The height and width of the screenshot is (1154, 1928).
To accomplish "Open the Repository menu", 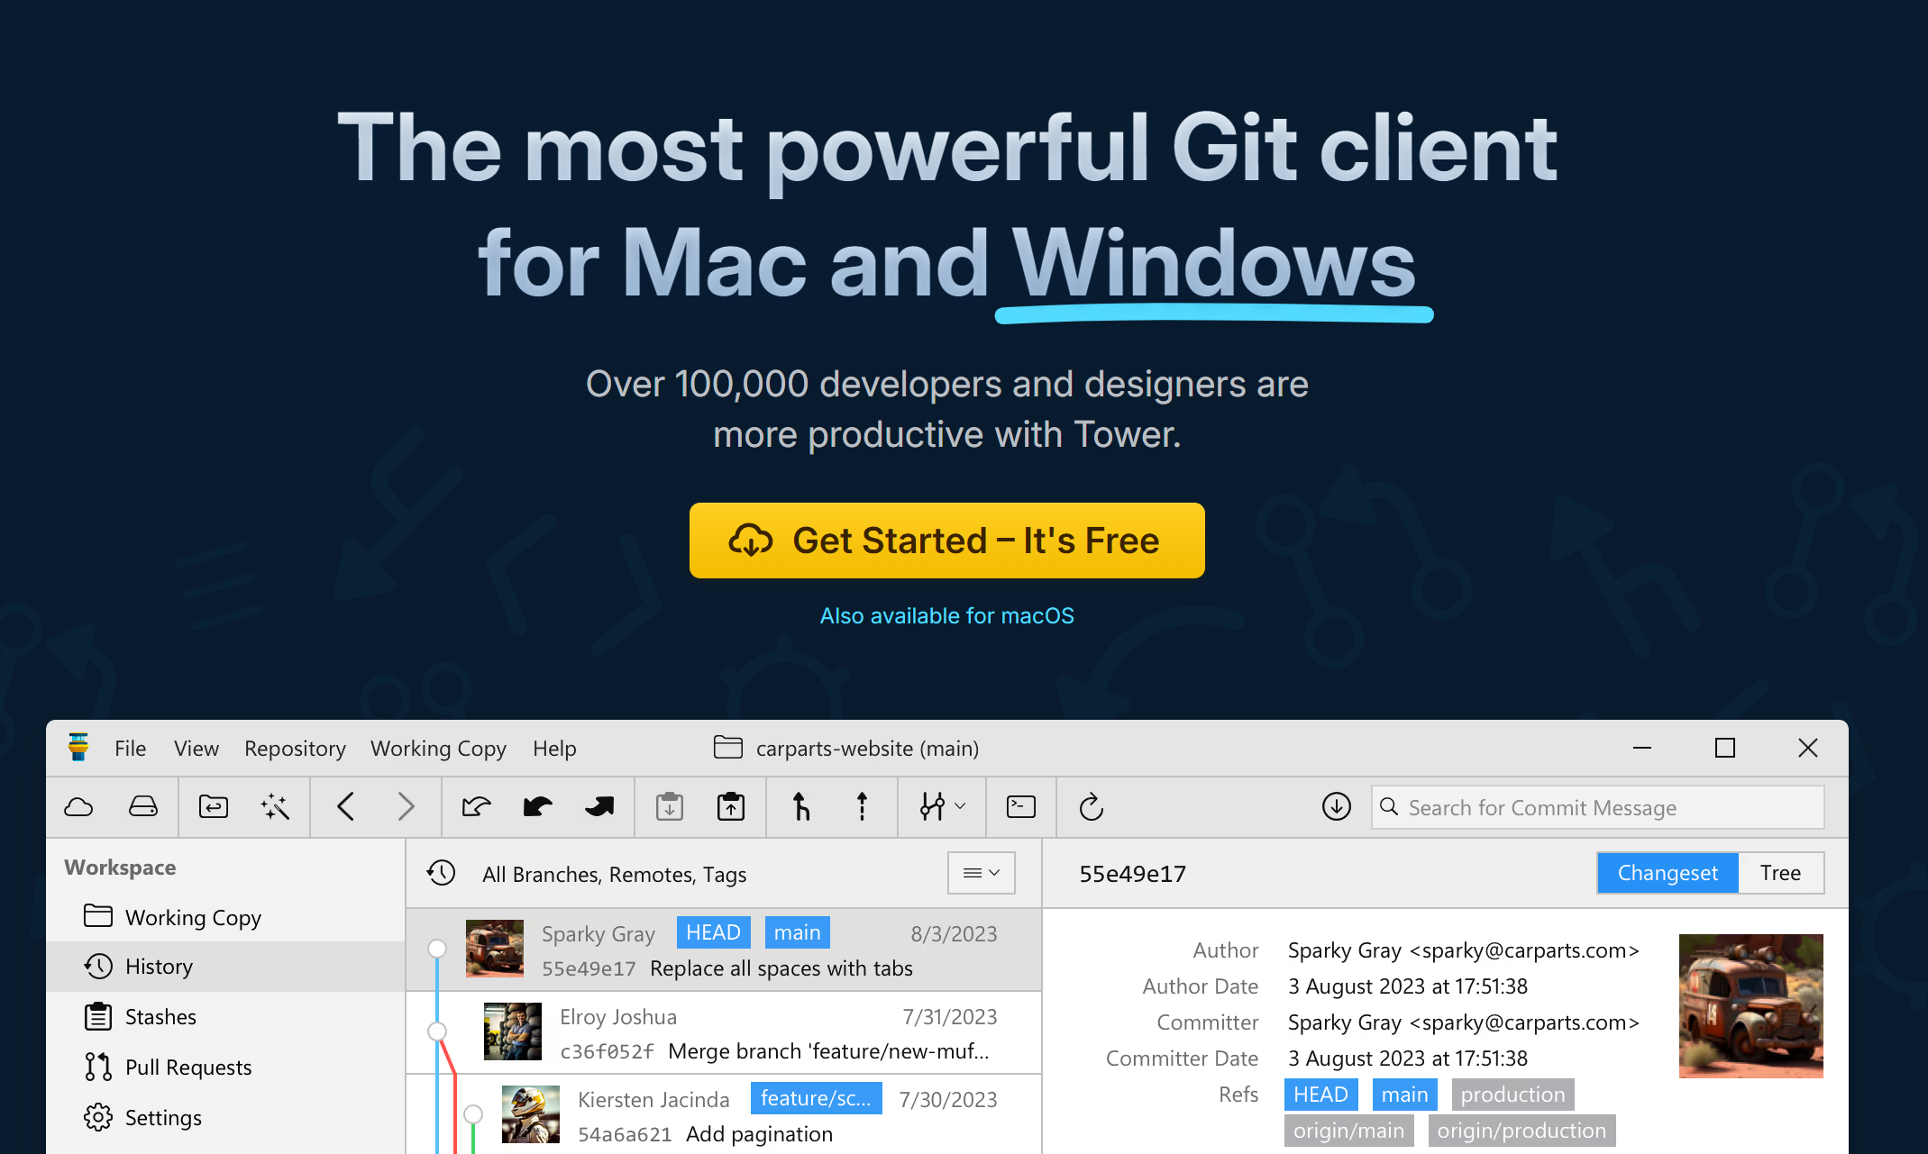I will click(296, 749).
